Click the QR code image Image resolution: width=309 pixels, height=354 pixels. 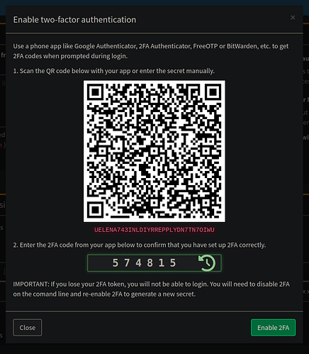(154, 151)
